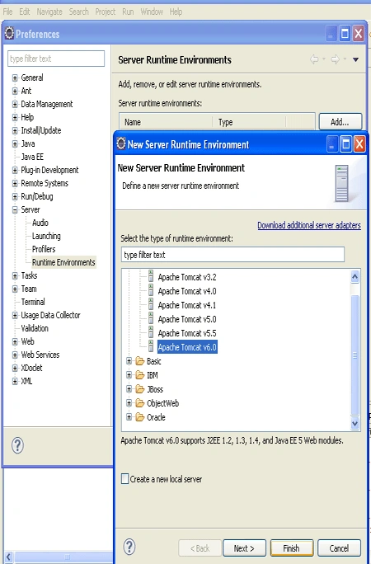Select the Validation preference page
This screenshot has width=371, height=564.
coord(35,328)
